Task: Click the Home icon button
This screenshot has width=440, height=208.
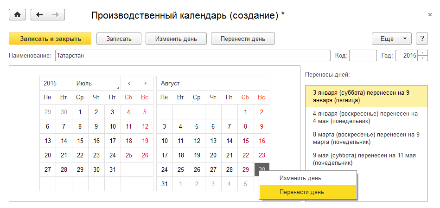Action: click(18, 15)
